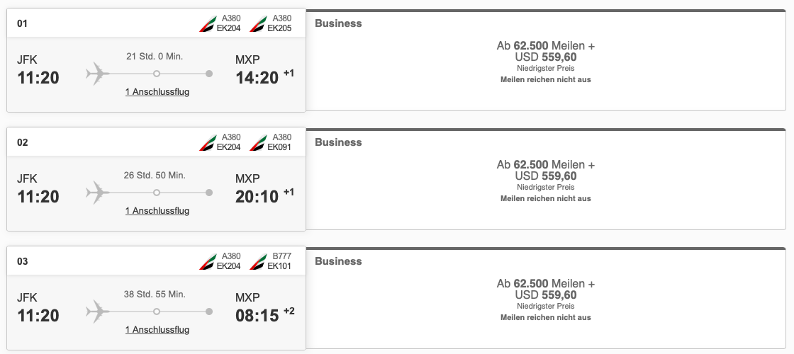Click the airplane icon in flight 02

click(98, 192)
